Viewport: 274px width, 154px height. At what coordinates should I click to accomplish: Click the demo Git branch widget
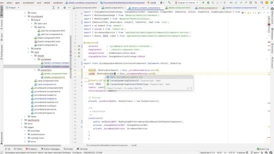pos(255,153)
